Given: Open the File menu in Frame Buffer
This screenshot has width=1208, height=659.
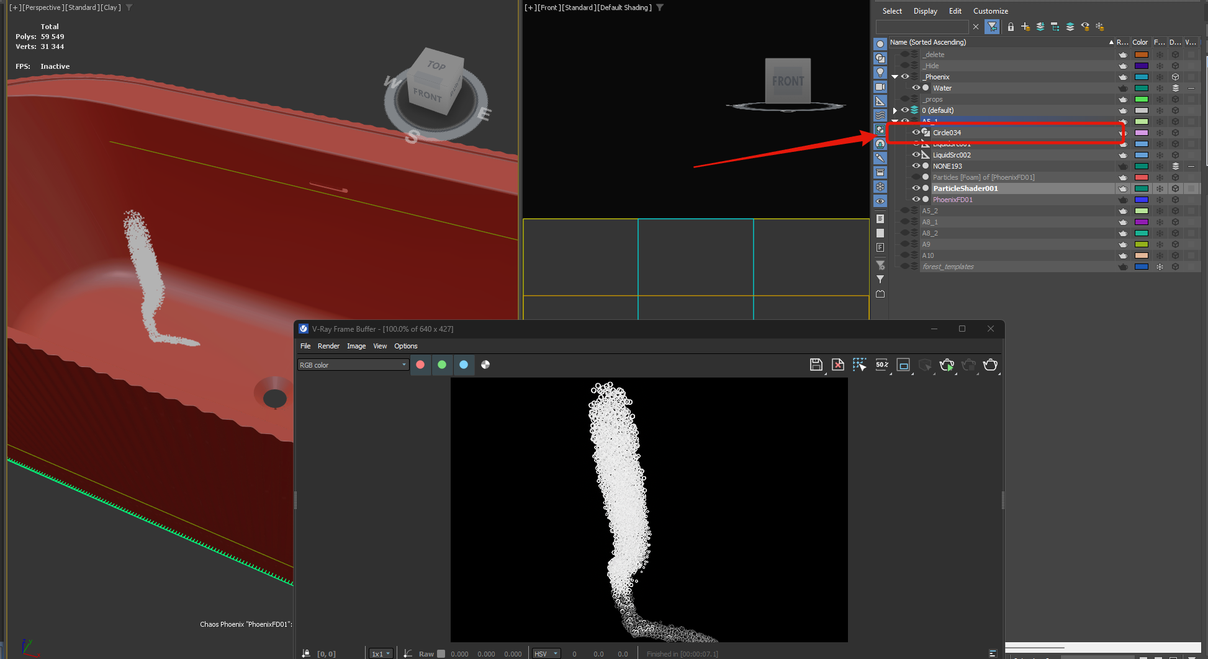Looking at the screenshot, I should pyautogui.click(x=305, y=346).
